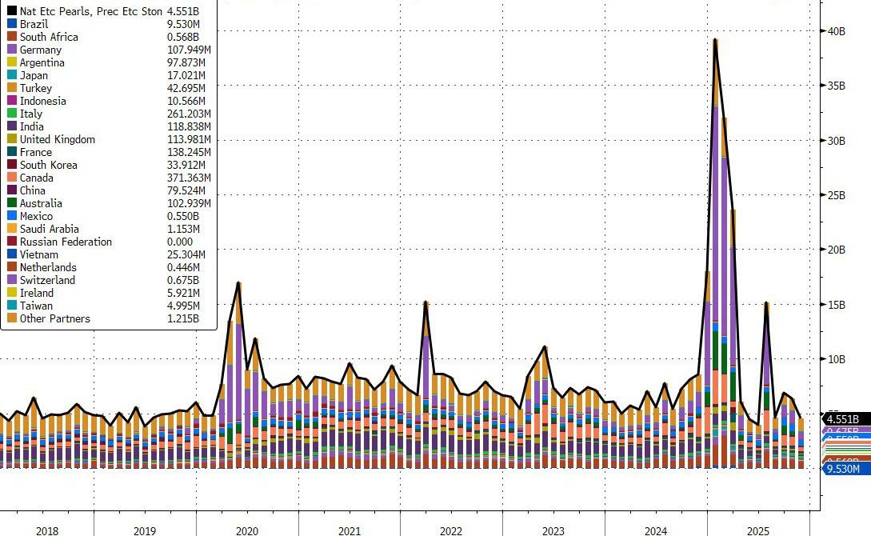The height and width of the screenshot is (536, 871).
Task: Click the tallest early-2025 peak on the chart
Action: point(715,40)
